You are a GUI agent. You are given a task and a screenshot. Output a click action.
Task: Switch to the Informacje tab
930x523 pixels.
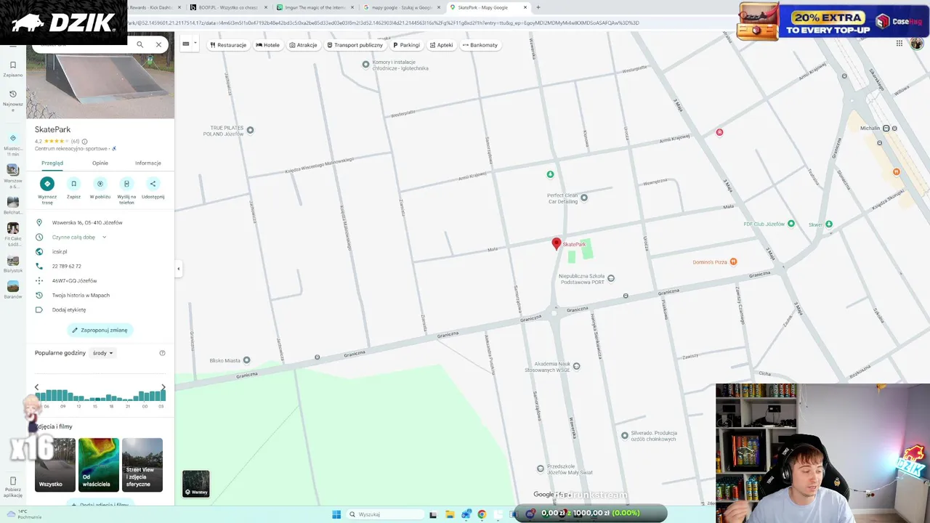pyautogui.click(x=148, y=163)
